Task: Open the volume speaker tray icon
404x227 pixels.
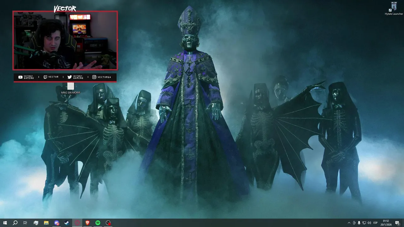Action: coord(369,223)
